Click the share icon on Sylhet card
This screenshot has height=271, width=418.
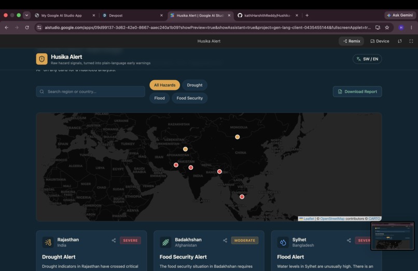point(349,240)
